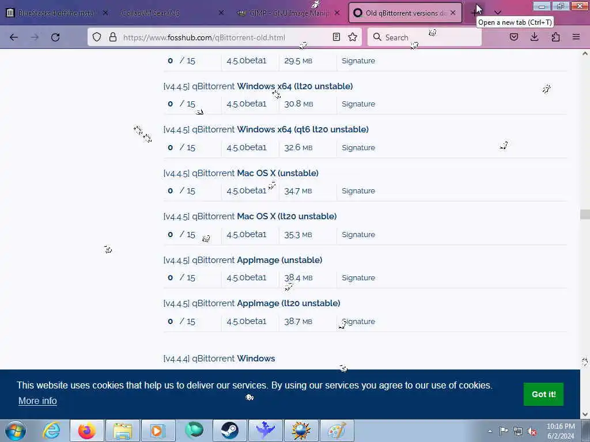The width and height of the screenshot is (590, 442).
Task: Open More info cookie link
Action: pyautogui.click(x=37, y=401)
